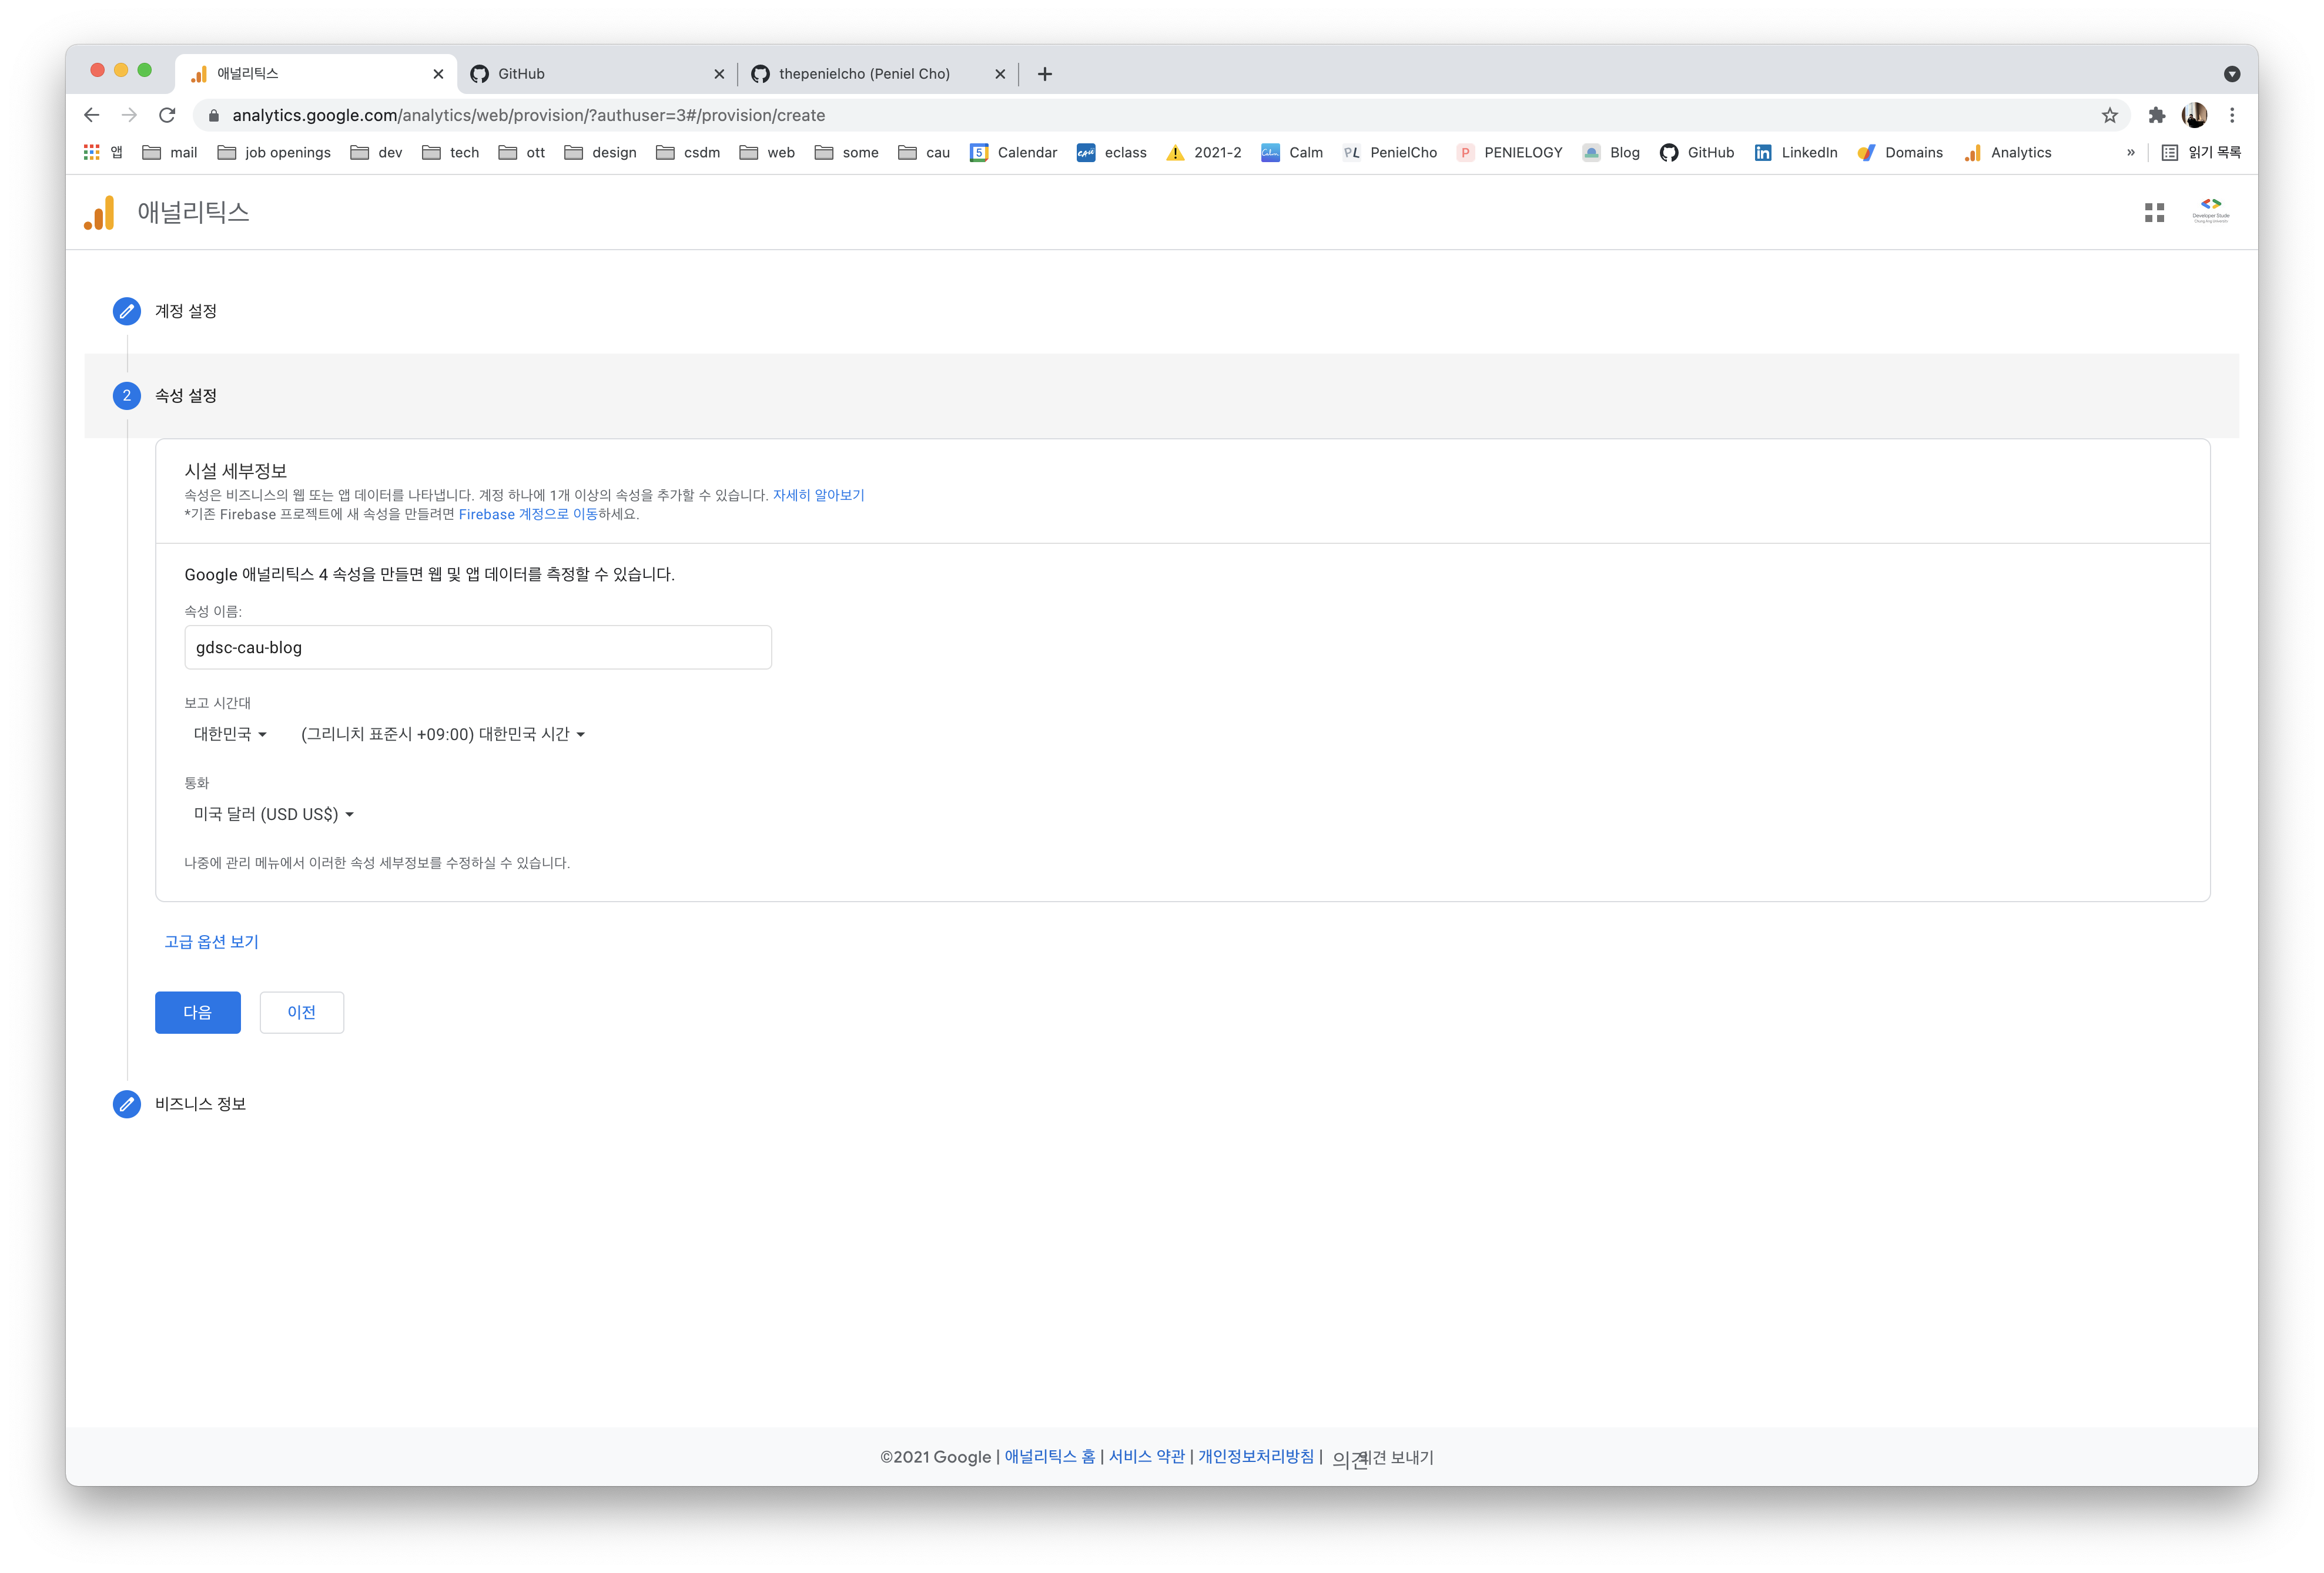Reload the page with the refresh icon

(x=167, y=115)
